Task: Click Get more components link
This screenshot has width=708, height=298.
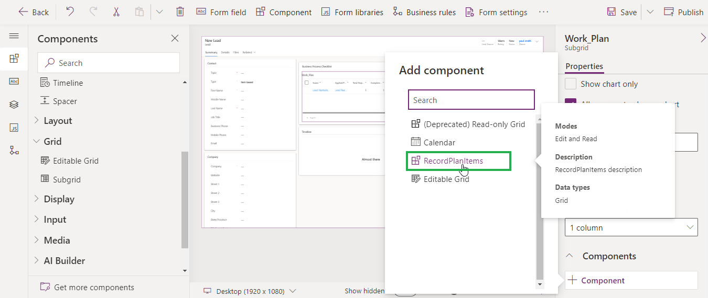Action: pos(94,287)
